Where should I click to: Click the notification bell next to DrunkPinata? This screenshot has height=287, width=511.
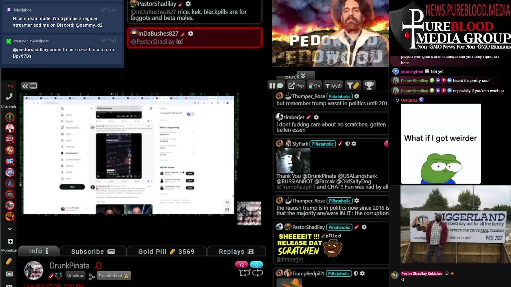pos(99,265)
